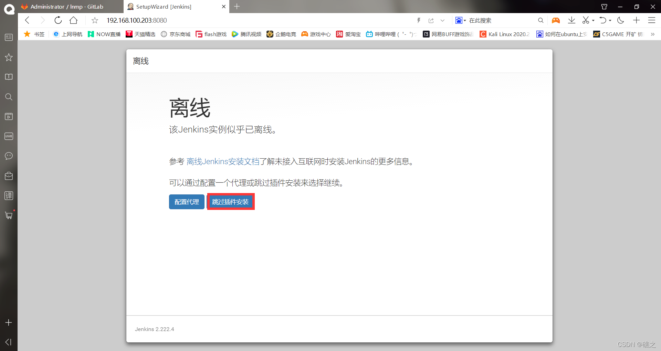Open the 企鹅电竞 bookmark
The height and width of the screenshot is (351, 661).
281,34
